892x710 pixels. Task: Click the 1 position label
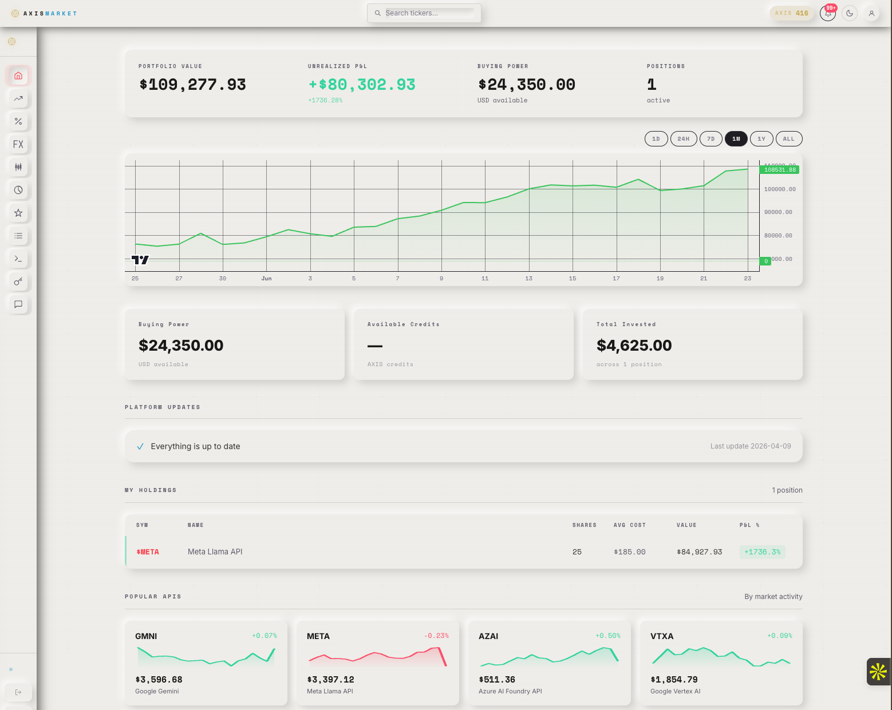click(x=787, y=490)
